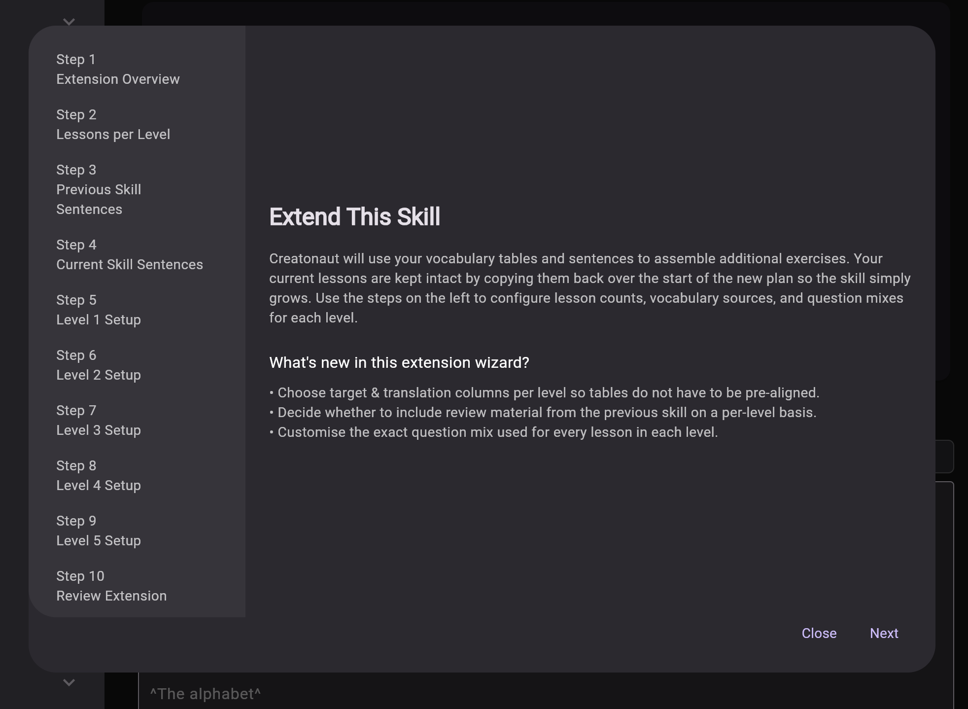Go to Step 2 Lessons per Level

[x=113, y=125]
